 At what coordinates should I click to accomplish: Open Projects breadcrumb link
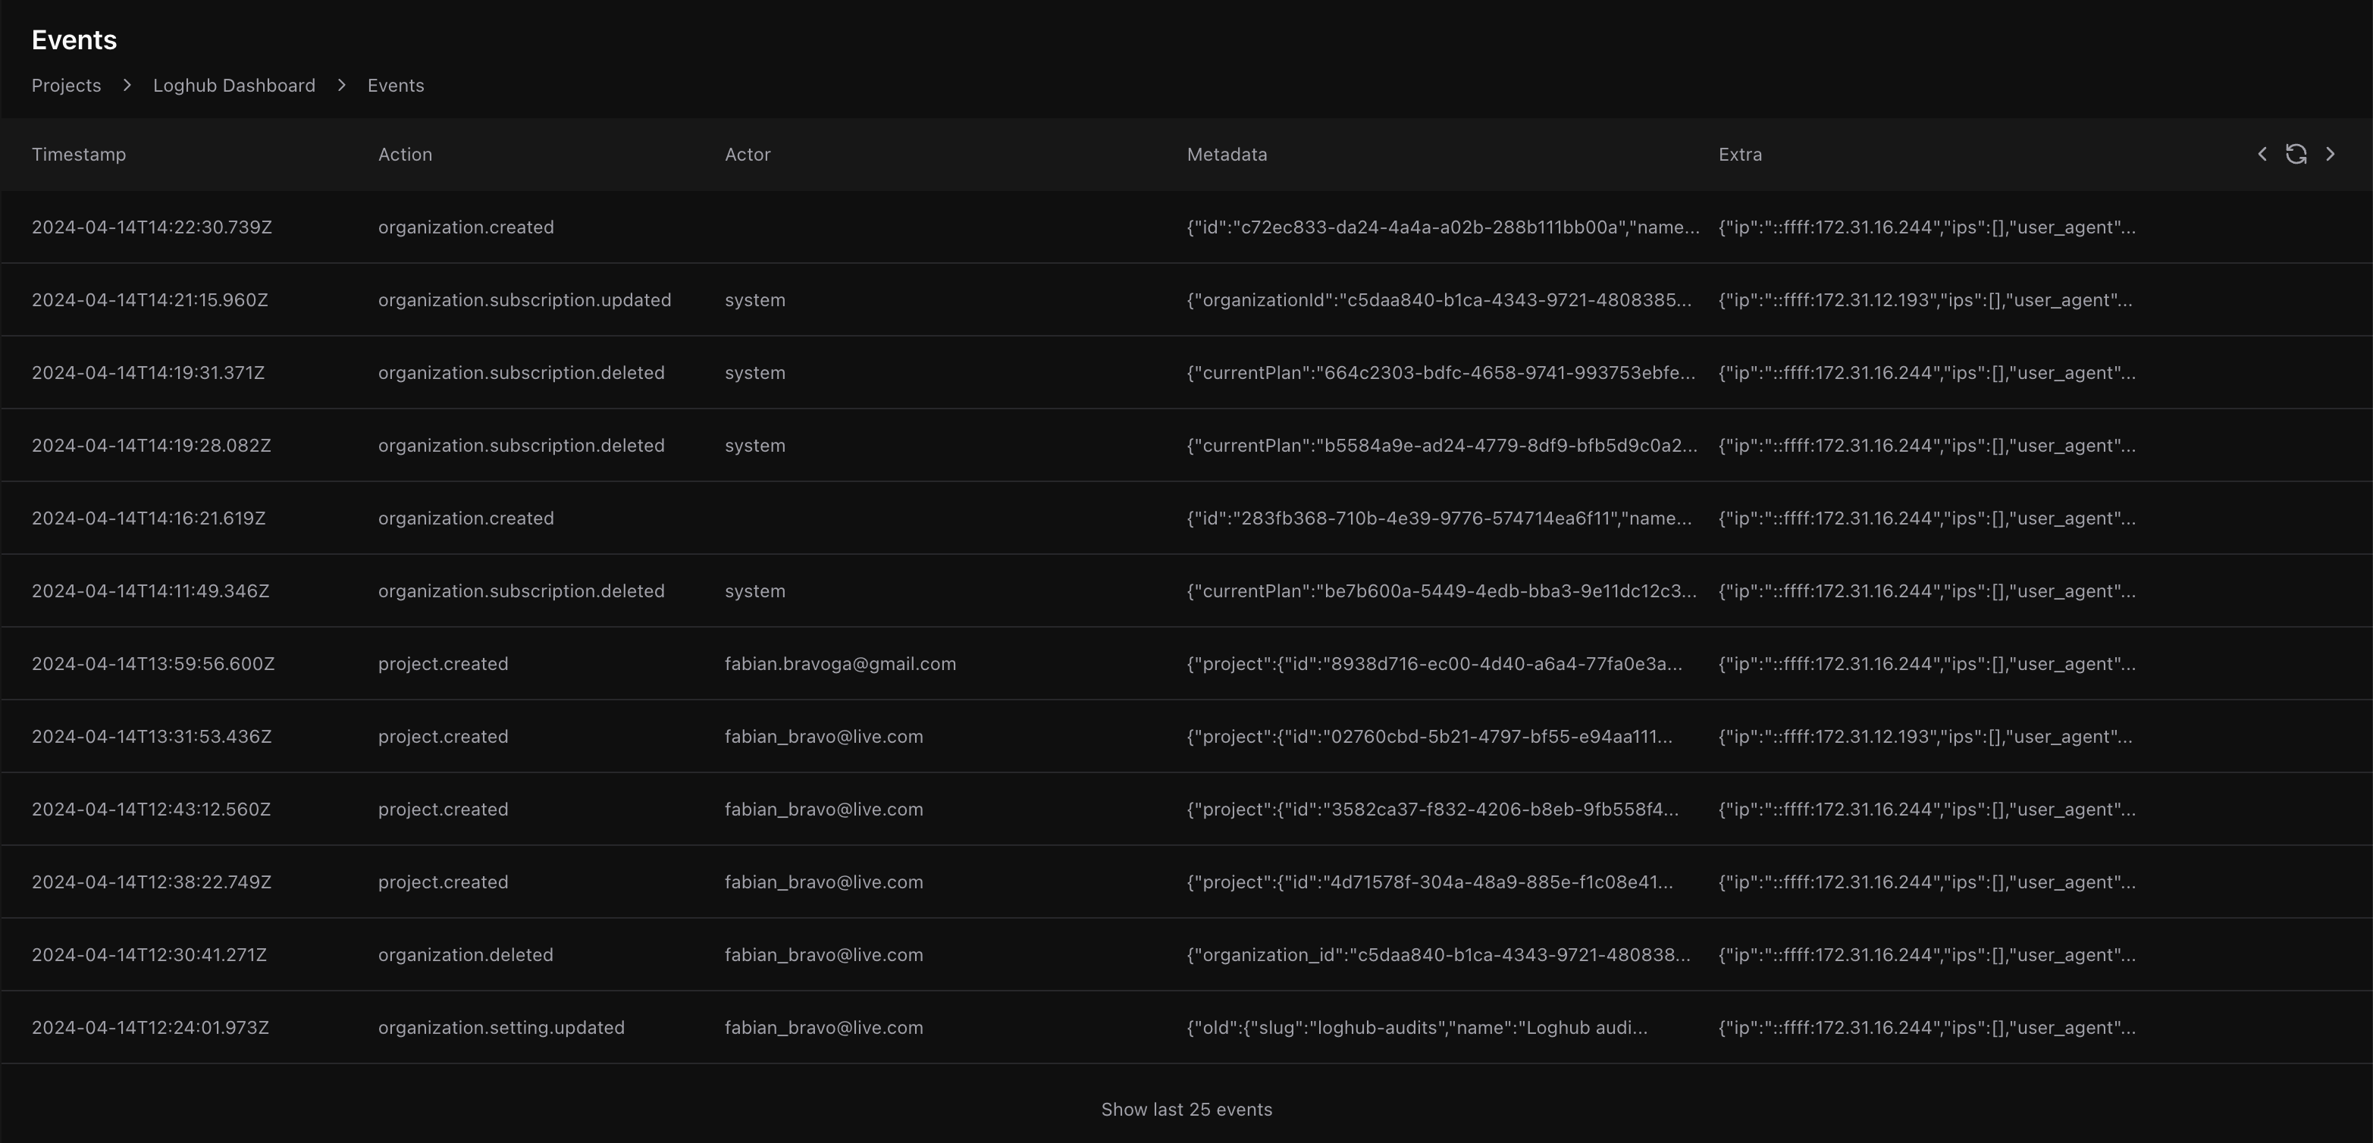(66, 86)
